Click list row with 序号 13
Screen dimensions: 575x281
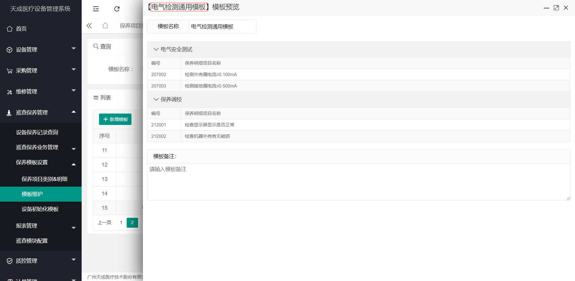[x=118, y=179]
